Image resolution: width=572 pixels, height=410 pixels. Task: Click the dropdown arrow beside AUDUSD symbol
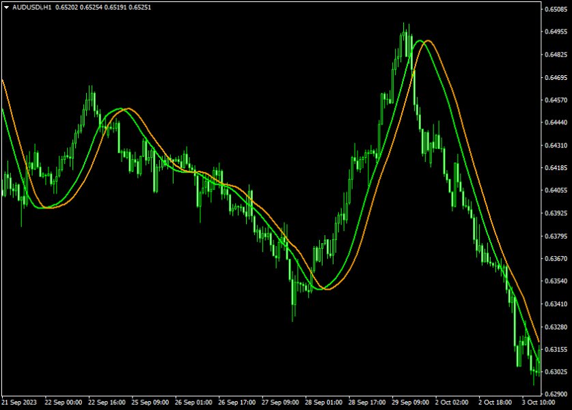(6, 8)
